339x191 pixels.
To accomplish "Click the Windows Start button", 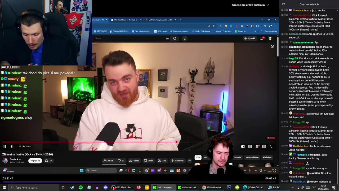I will pos(4,188).
